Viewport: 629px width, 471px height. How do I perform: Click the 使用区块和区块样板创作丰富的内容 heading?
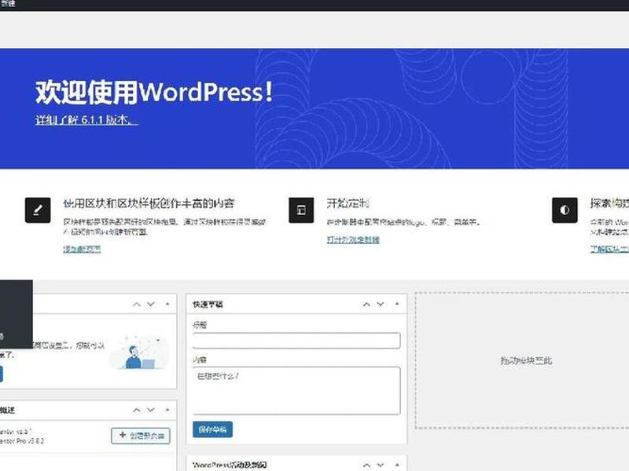pyautogui.click(x=149, y=203)
